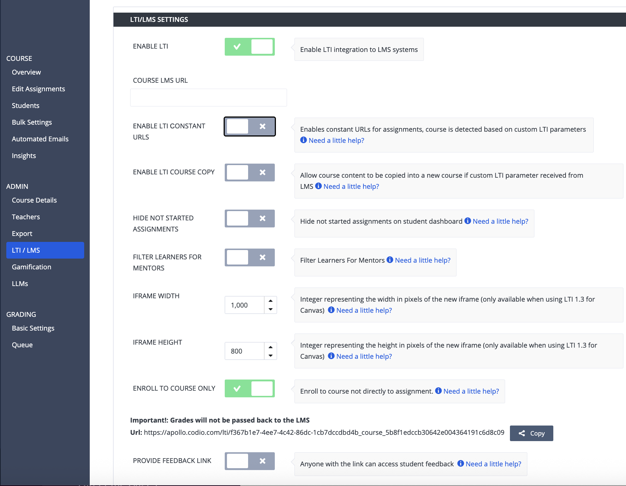Click the Course LMS URL input field
The width and height of the screenshot is (626, 486).
(208, 98)
